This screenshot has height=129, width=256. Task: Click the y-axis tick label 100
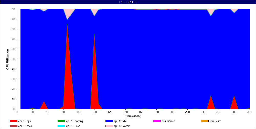pos(13,9)
